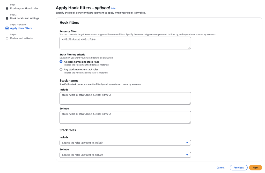Click the Next button
The image size is (265, 173).
pyautogui.click(x=255, y=167)
